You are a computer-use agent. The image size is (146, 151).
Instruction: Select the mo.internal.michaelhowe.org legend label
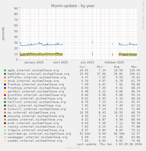pos(31,113)
